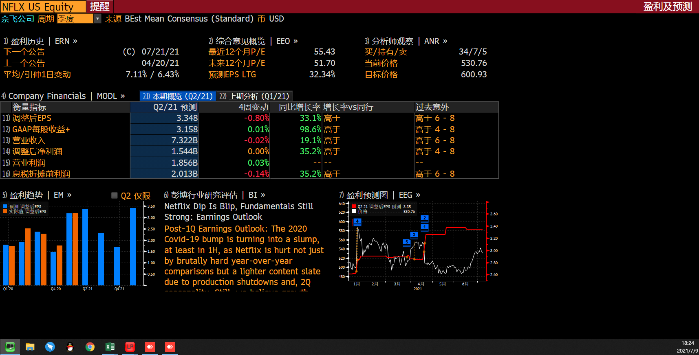
Task: Switch to the Excel taskbar icon
Action: click(110, 347)
